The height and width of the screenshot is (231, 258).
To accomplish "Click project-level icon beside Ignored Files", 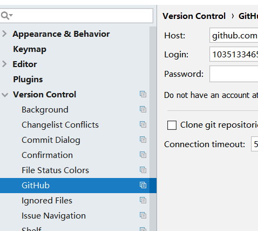I will (x=143, y=200).
